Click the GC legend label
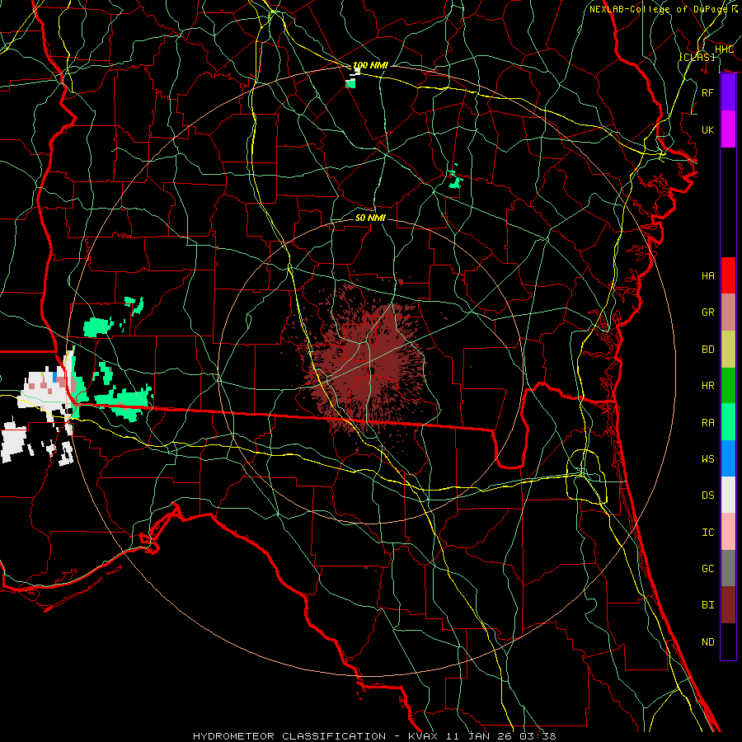Viewport: 742px width, 742px height. pyautogui.click(x=708, y=569)
